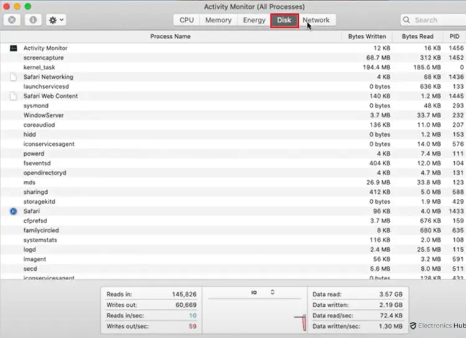Select the sharingd process
466x338 pixels.
(233, 192)
